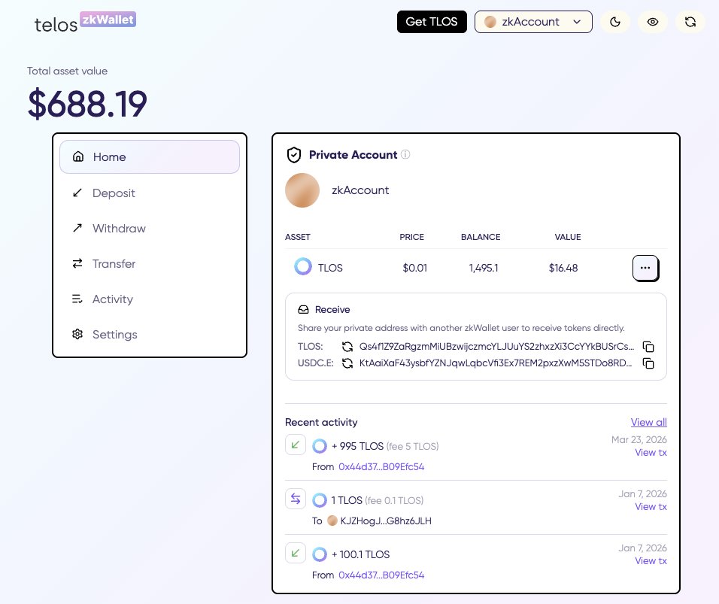Click the PRICE column header

coord(412,237)
